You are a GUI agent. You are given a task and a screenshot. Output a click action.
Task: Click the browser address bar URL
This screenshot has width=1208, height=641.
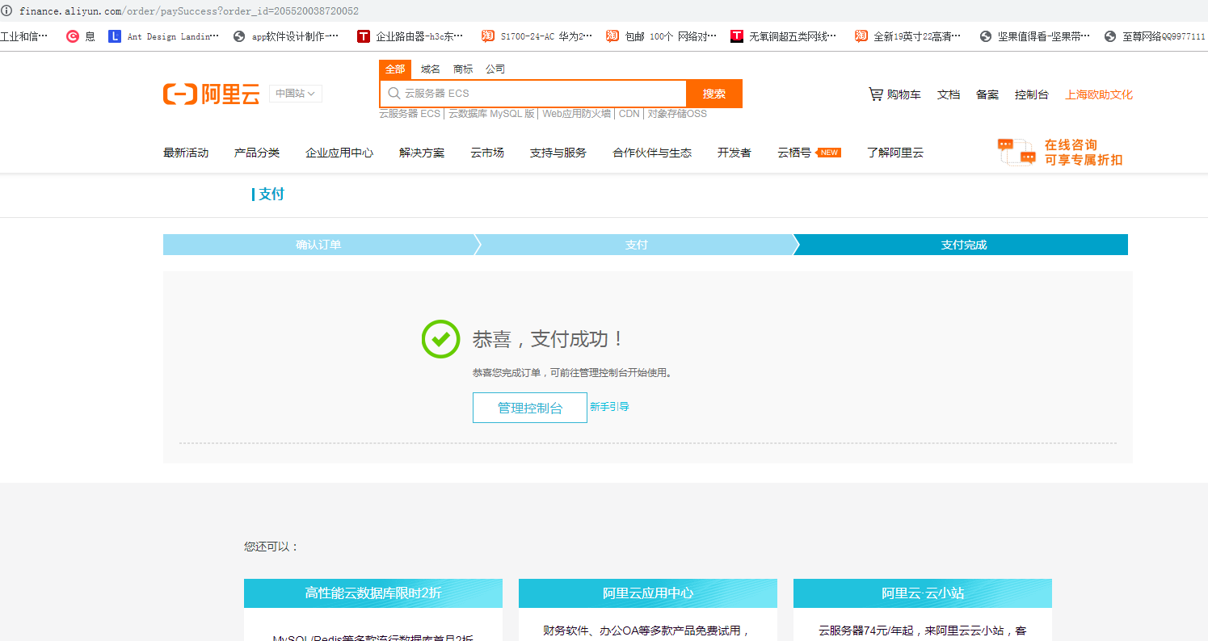pos(189,11)
